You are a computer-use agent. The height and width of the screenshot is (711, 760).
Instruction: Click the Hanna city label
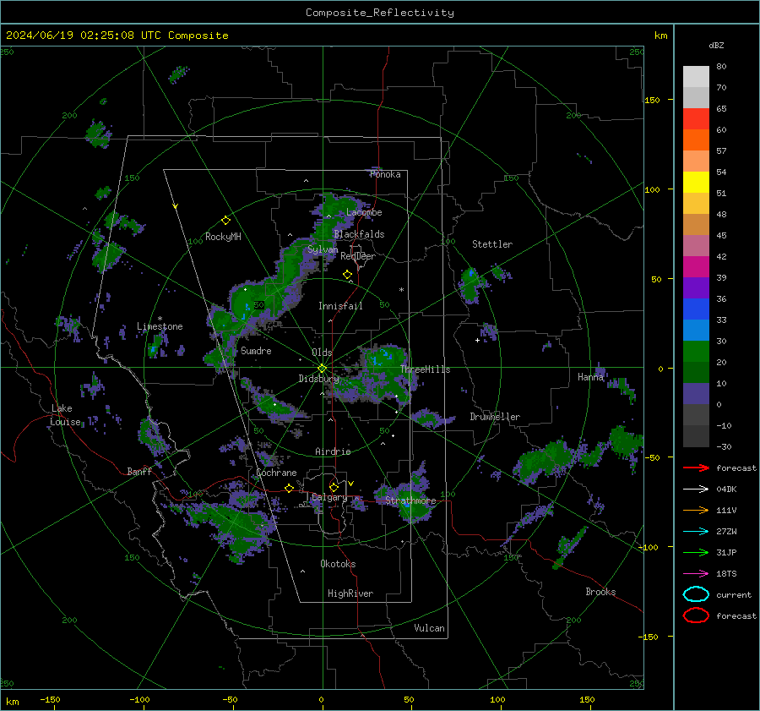[x=591, y=377]
